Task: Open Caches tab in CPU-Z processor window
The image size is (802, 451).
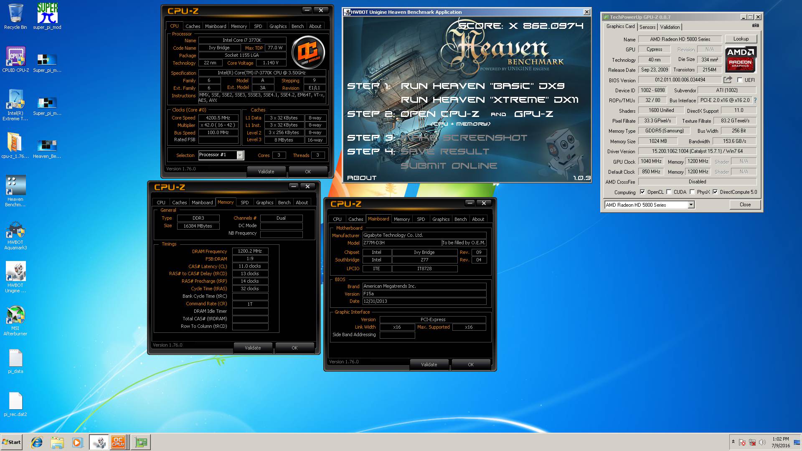Action: pyautogui.click(x=193, y=26)
